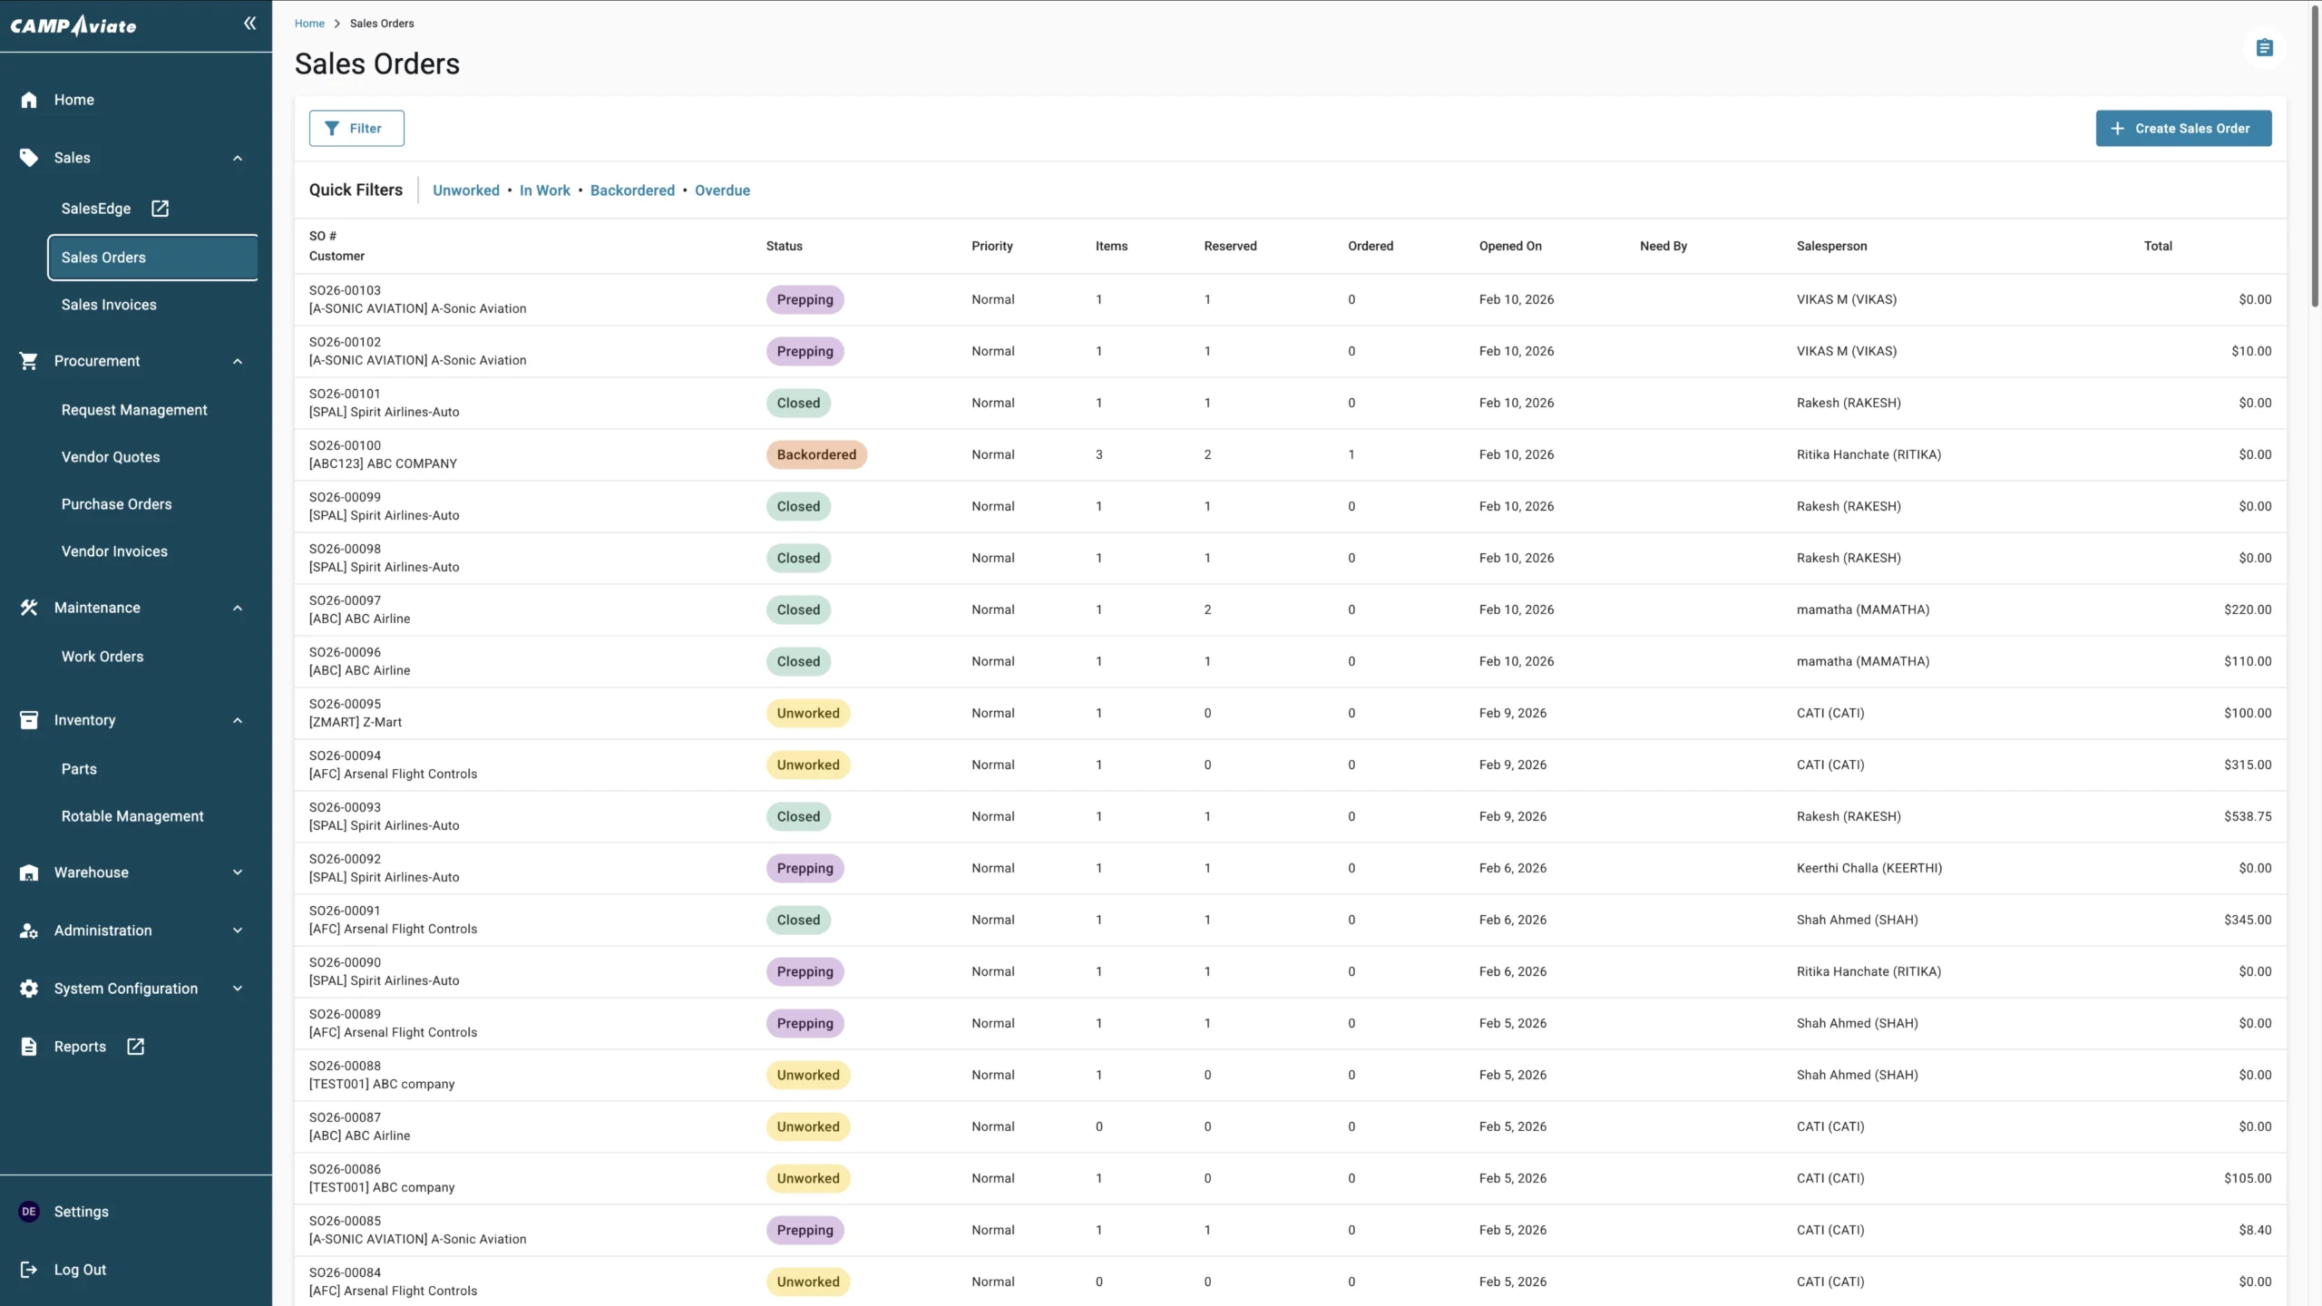This screenshot has width=2322, height=1306.
Task: Click Backordered status badge on SO26-00100
Action: [816, 454]
